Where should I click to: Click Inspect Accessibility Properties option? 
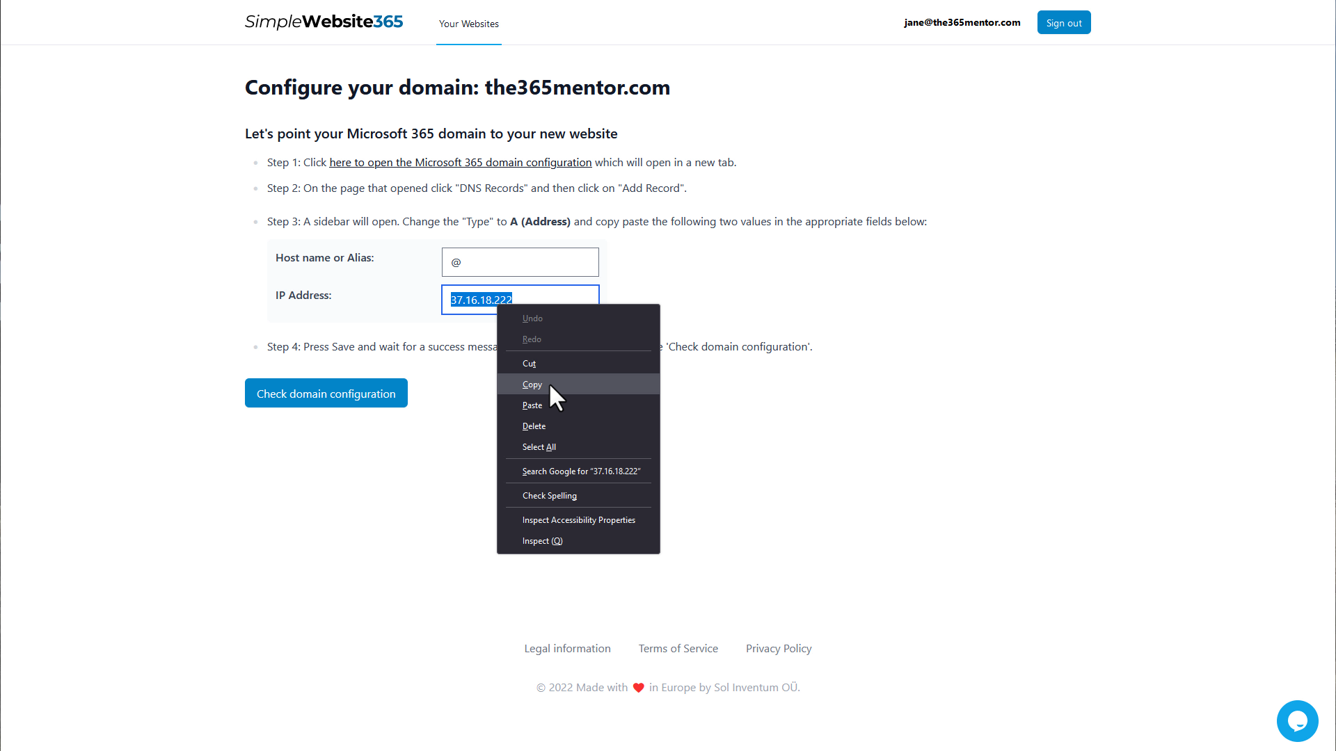point(578,520)
